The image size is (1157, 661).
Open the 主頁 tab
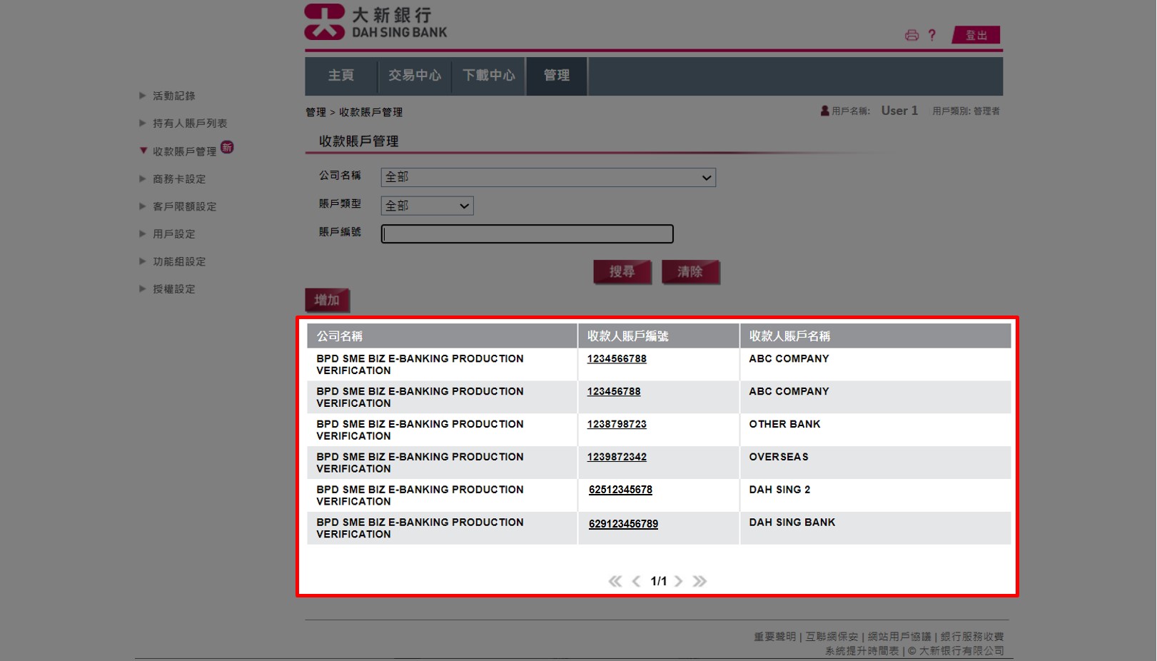coord(341,76)
